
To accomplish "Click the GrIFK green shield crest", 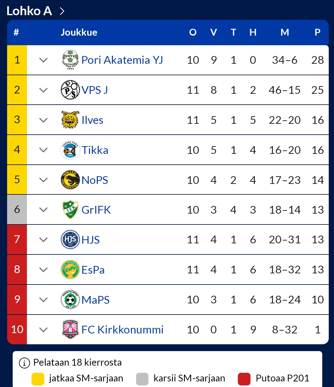I will pyautogui.click(x=70, y=210).
